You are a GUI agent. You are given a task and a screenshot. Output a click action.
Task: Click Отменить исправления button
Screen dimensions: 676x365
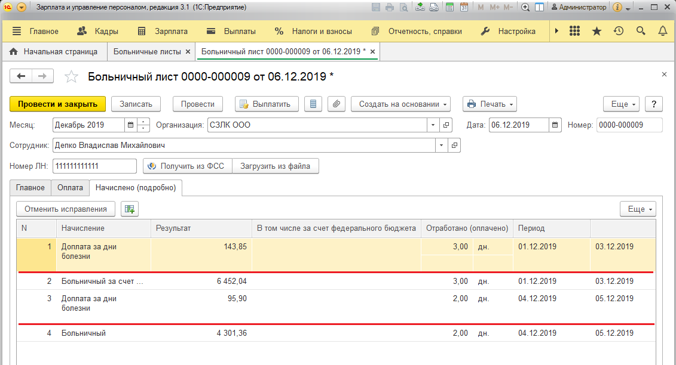(66, 209)
